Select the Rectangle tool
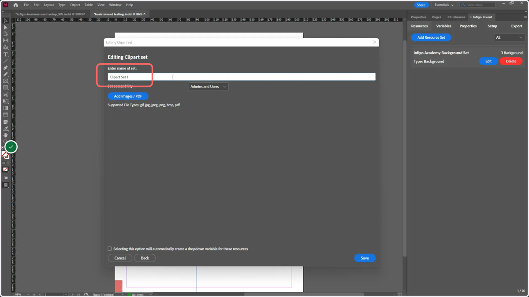 (6, 88)
